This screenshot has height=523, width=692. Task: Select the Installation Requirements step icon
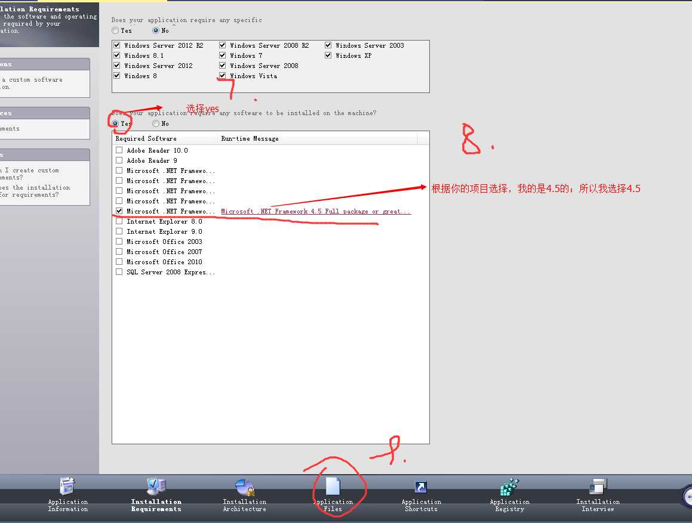[x=156, y=486]
